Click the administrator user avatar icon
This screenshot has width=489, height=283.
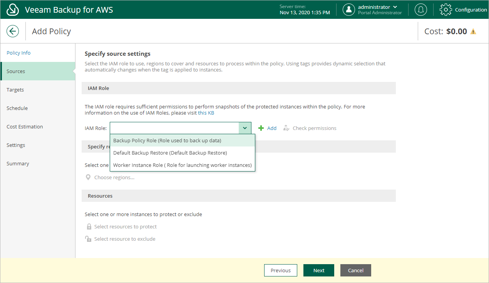[349, 10]
